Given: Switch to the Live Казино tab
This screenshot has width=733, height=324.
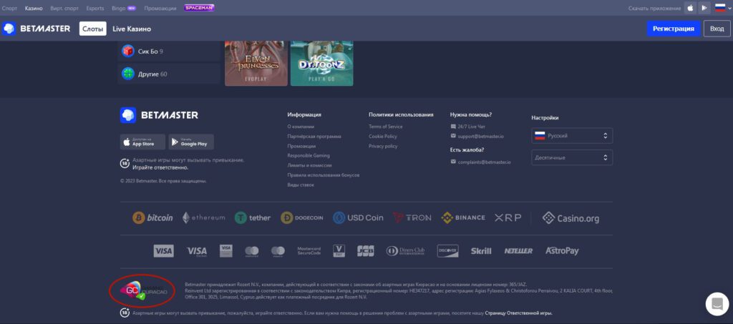Looking at the screenshot, I should tap(132, 29).
